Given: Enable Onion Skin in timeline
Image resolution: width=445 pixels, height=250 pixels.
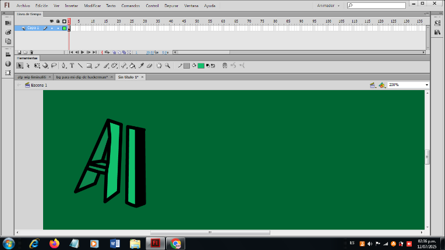Looking at the screenshot, I should (114, 52).
